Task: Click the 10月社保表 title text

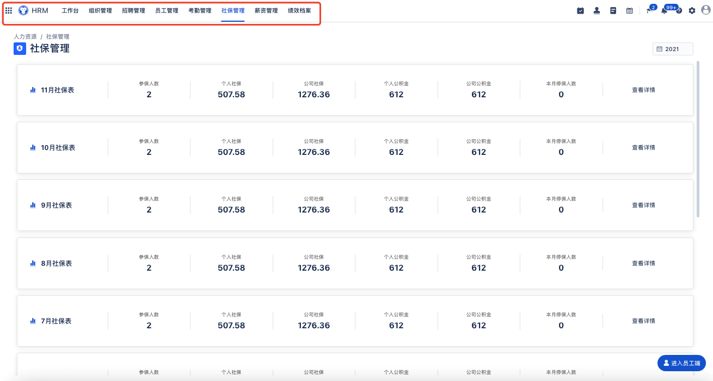Action: [x=58, y=147]
